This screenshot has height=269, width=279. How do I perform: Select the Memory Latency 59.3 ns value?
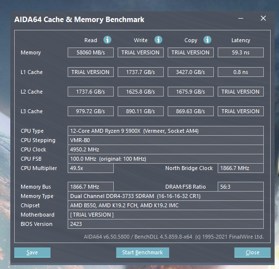tap(241, 52)
